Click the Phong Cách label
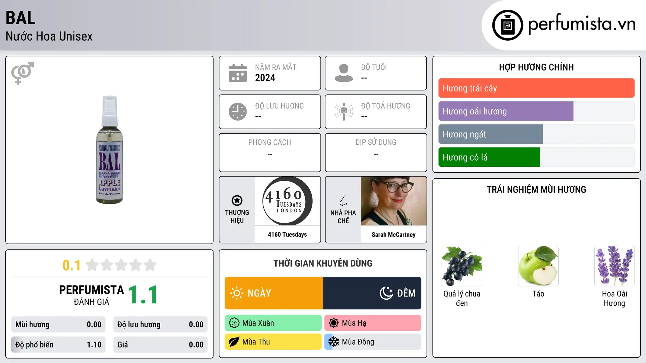Screen dimensions: 646x363 click(x=270, y=142)
